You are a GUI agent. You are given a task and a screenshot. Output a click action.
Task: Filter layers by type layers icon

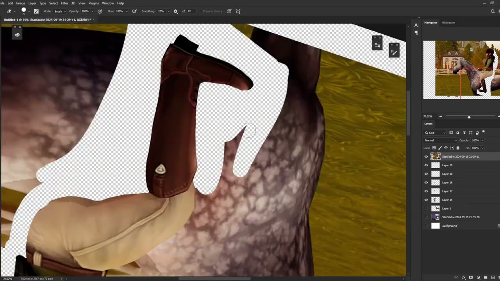(x=464, y=133)
